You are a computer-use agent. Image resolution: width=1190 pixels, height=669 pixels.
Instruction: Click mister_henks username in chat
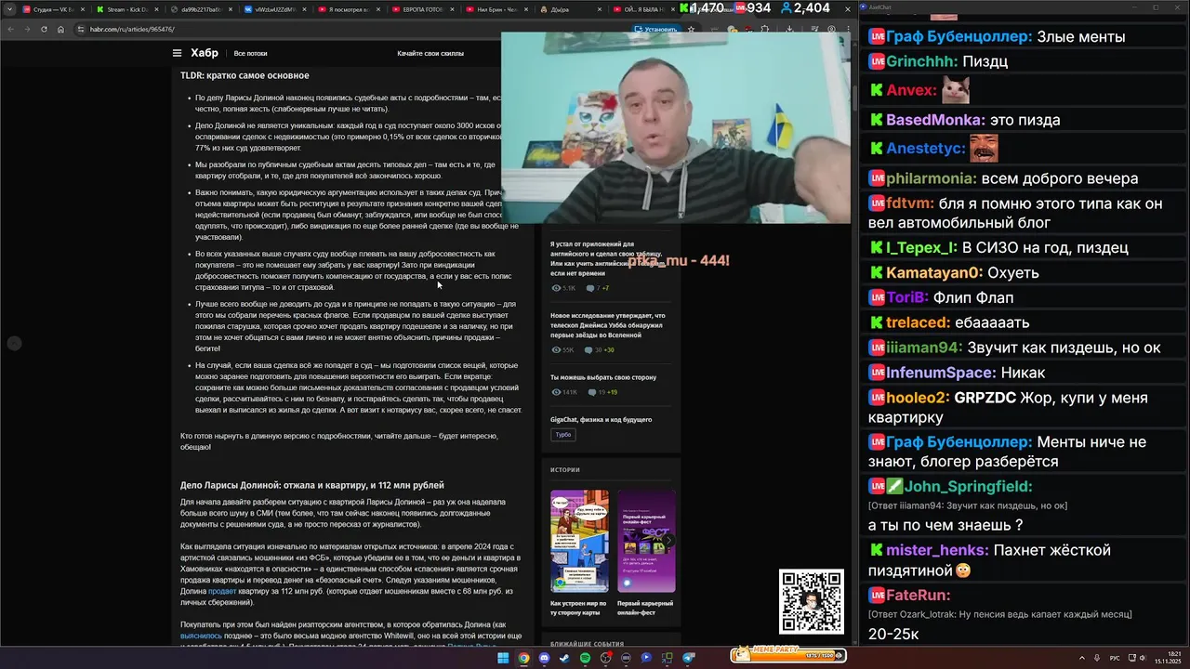click(937, 550)
